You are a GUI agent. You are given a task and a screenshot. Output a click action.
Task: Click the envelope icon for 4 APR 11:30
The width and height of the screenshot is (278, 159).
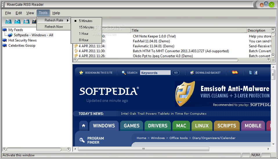[76, 51]
